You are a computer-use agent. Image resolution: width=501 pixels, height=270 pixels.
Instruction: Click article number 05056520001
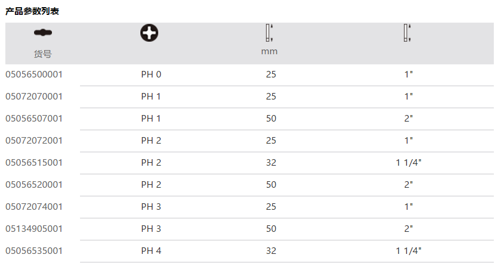point(34,185)
